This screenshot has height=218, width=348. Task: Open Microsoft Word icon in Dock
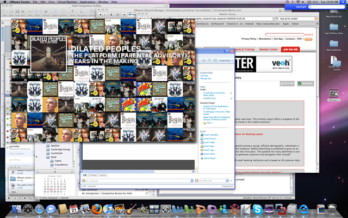(177, 209)
